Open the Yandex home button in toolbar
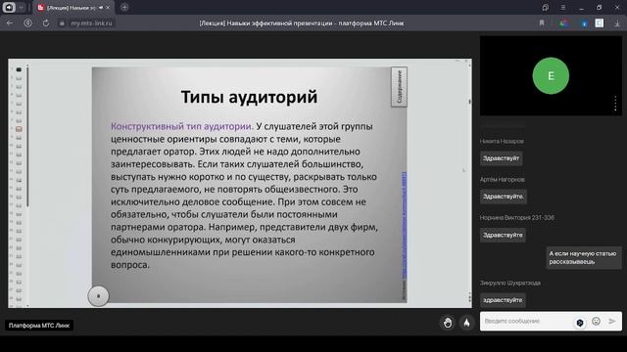The height and width of the screenshot is (352, 627). tap(27, 23)
